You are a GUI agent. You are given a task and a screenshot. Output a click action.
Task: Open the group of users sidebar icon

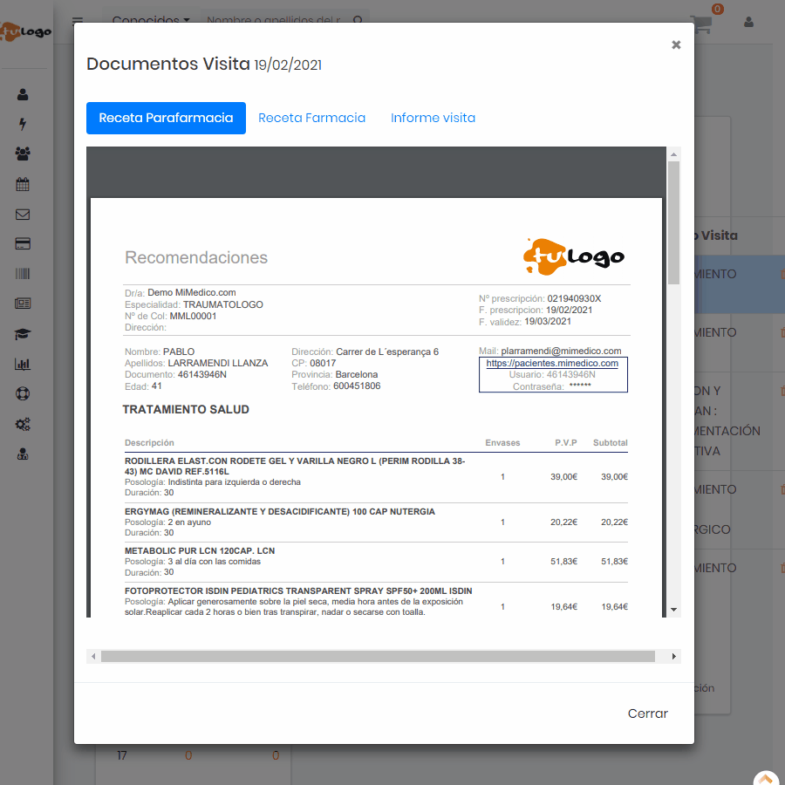[x=23, y=154]
